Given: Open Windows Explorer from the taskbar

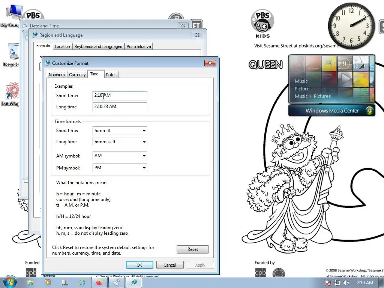Looking at the screenshot, I should (30, 283).
